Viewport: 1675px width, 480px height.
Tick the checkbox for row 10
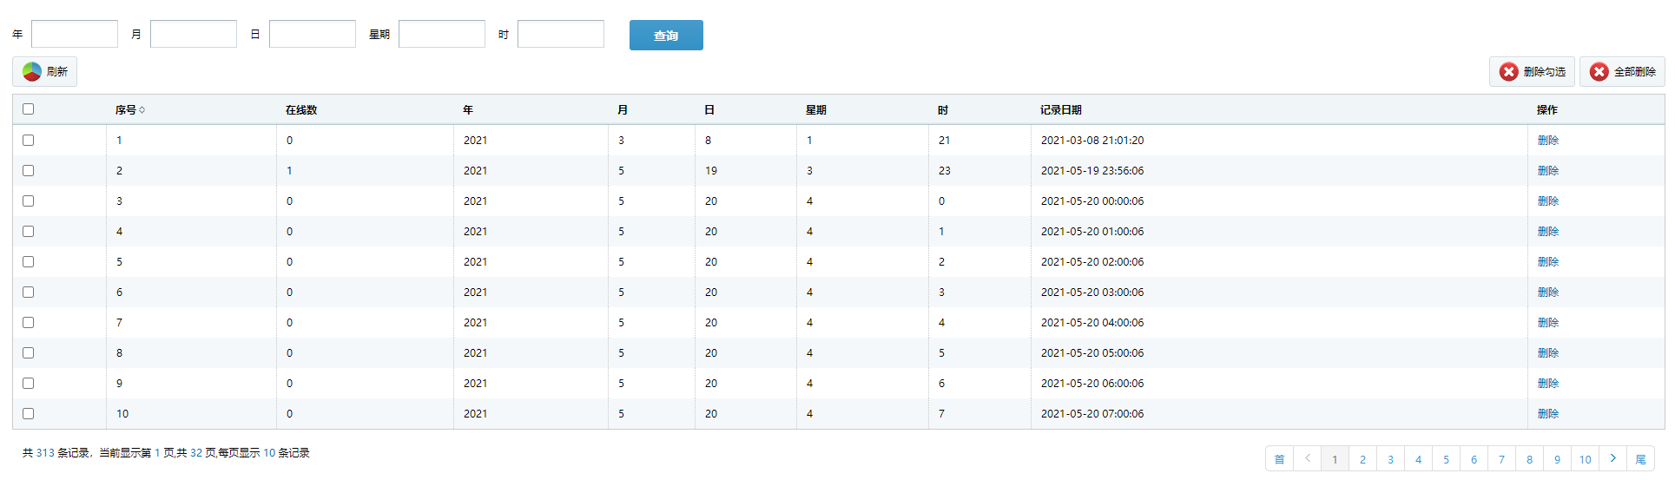28,413
